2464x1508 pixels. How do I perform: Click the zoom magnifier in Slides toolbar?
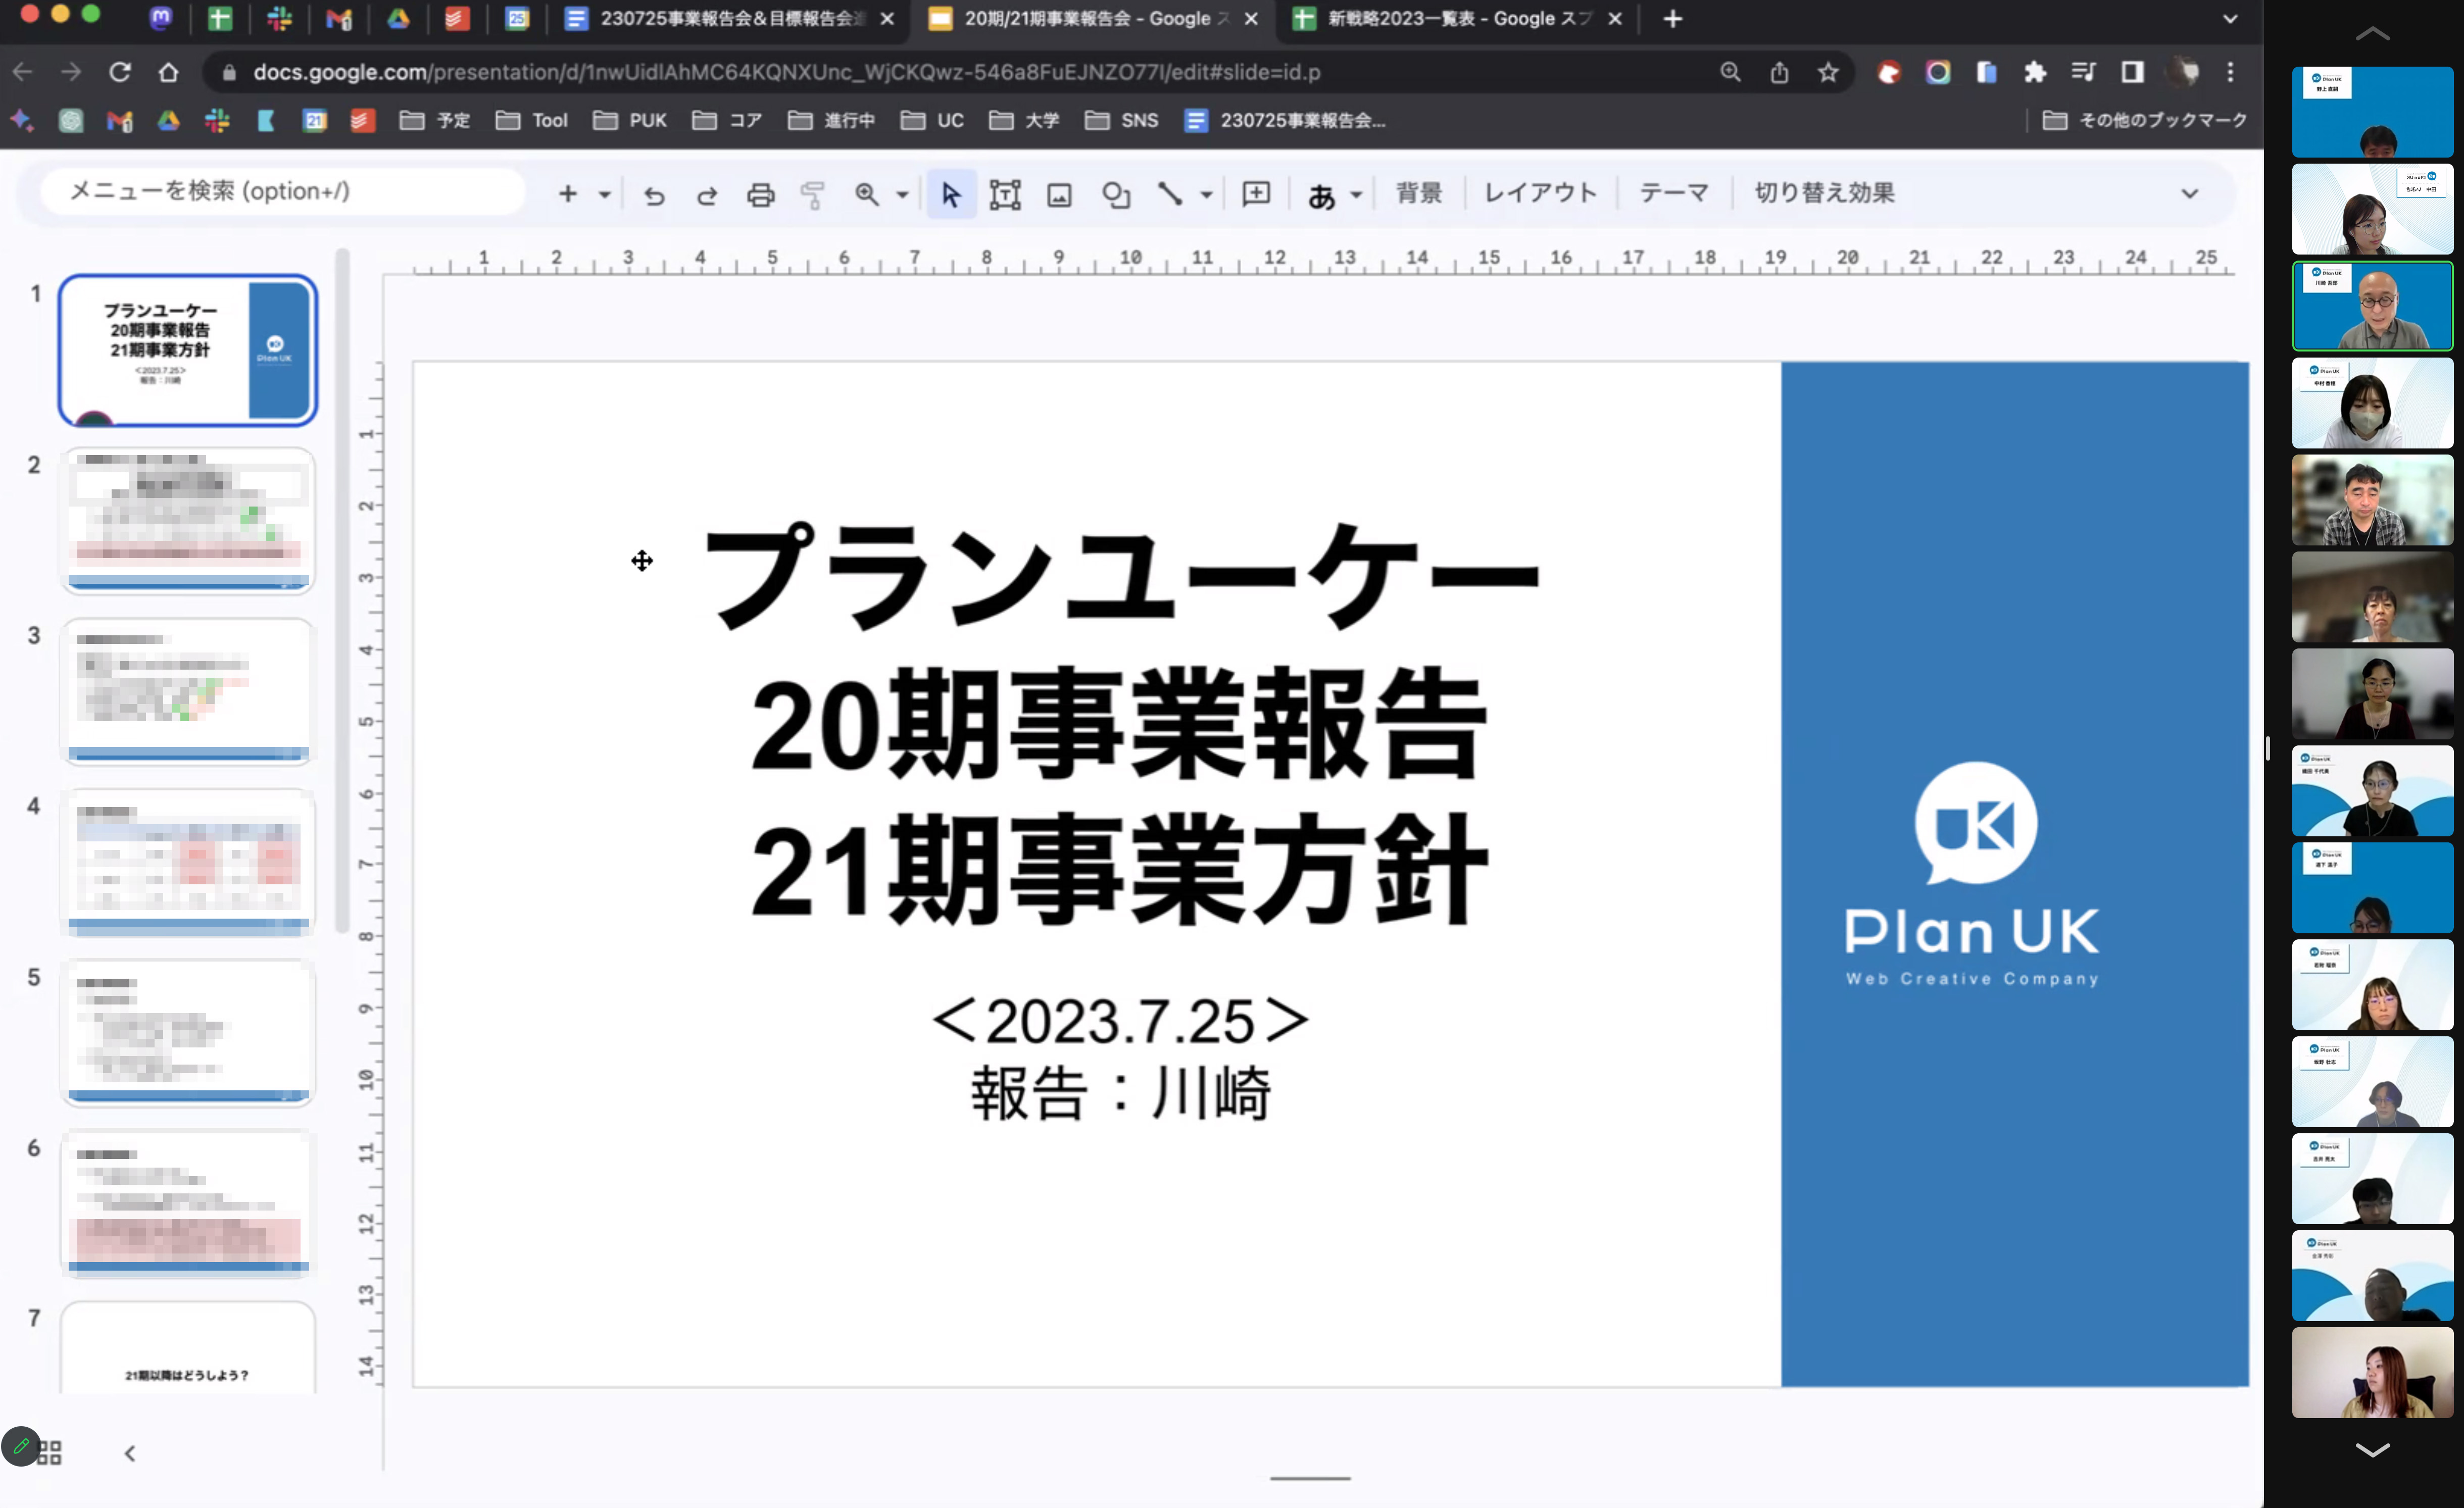click(866, 194)
